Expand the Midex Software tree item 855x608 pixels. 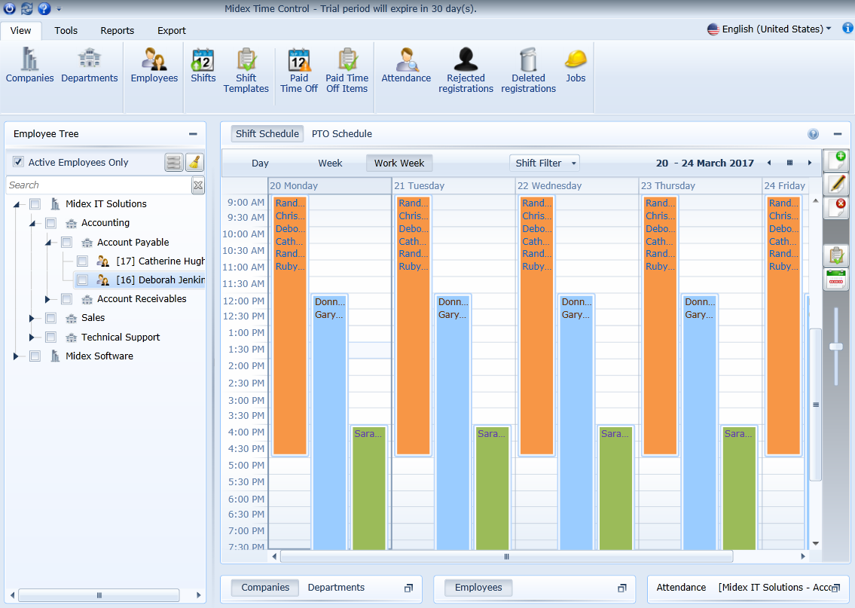[x=17, y=356]
